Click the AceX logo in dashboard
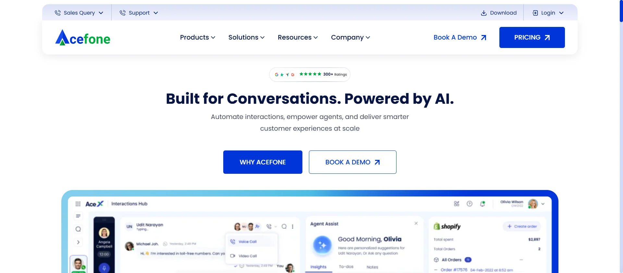The height and width of the screenshot is (273, 623). pos(94,204)
